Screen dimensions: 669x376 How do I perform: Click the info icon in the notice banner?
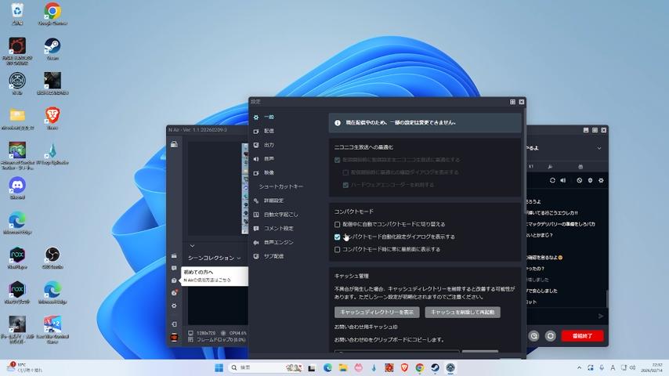[338, 122]
